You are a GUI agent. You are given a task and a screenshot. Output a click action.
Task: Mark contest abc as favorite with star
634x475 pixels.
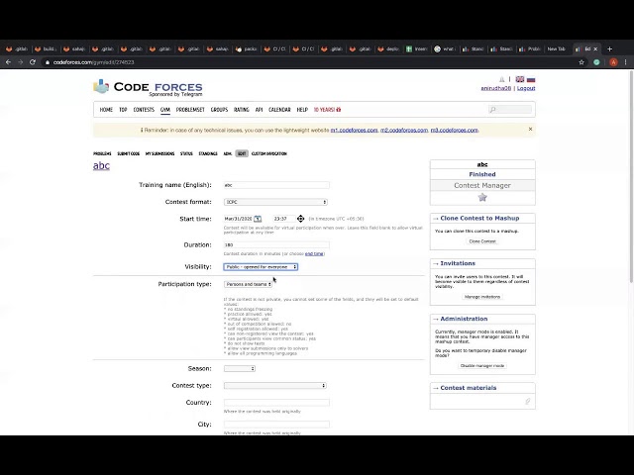pyautogui.click(x=482, y=197)
